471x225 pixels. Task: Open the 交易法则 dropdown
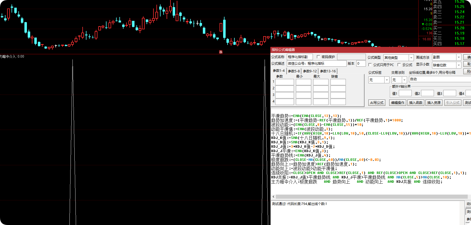(x=399, y=80)
